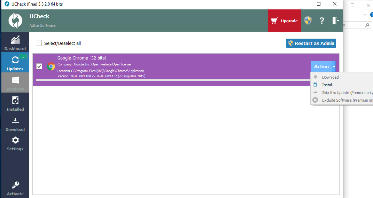Click Restart as Admin button
373x198 pixels.
(311, 43)
